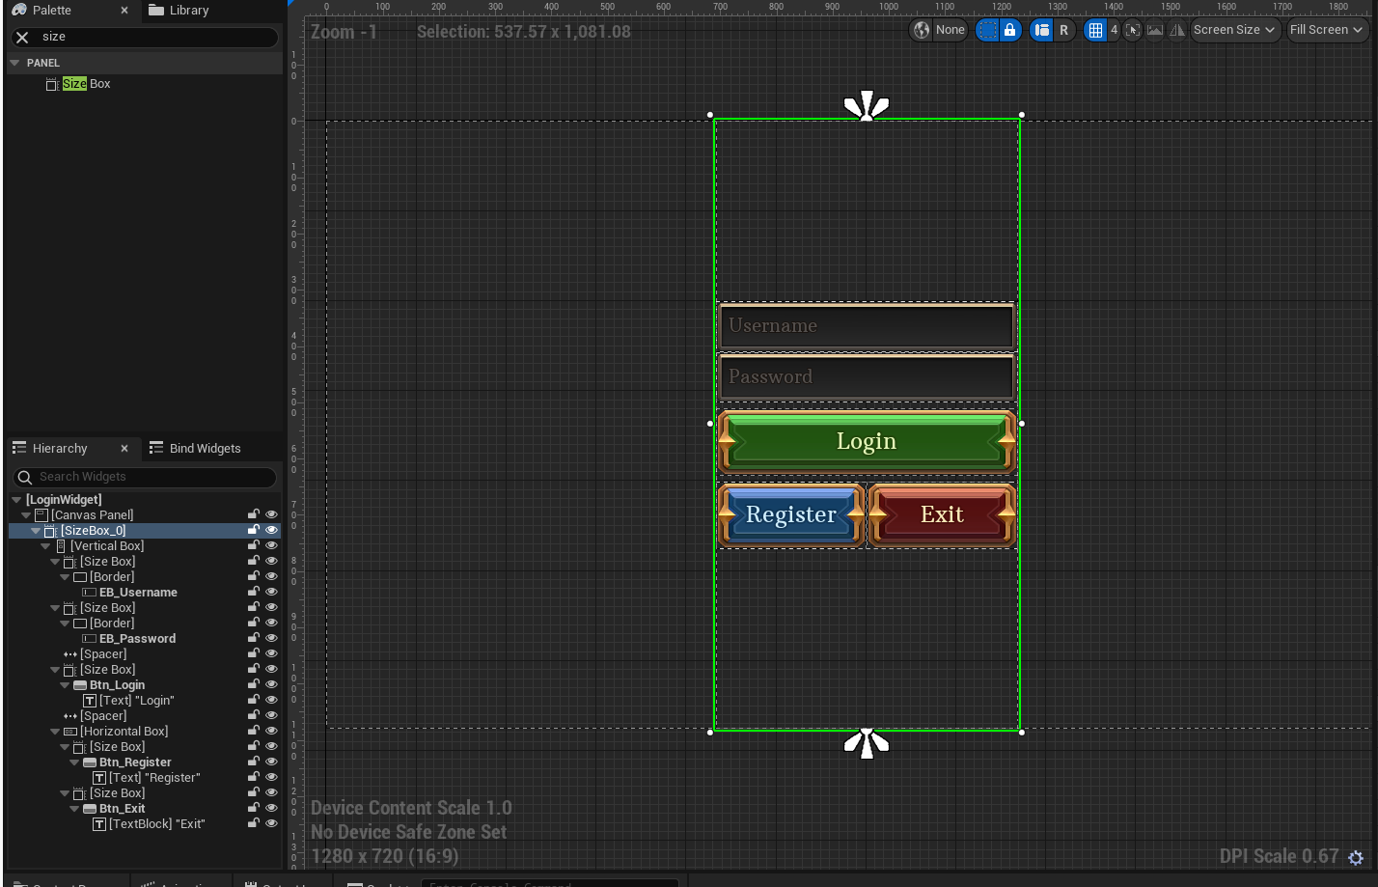Click the localization preview globe icon
The image size is (1378, 887).
923,30
